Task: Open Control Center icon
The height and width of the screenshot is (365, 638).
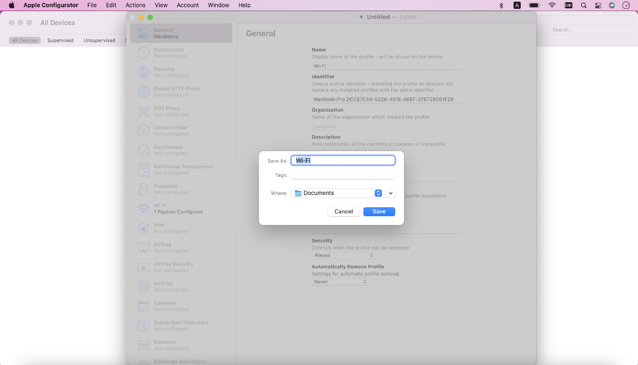Action: coord(598,6)
